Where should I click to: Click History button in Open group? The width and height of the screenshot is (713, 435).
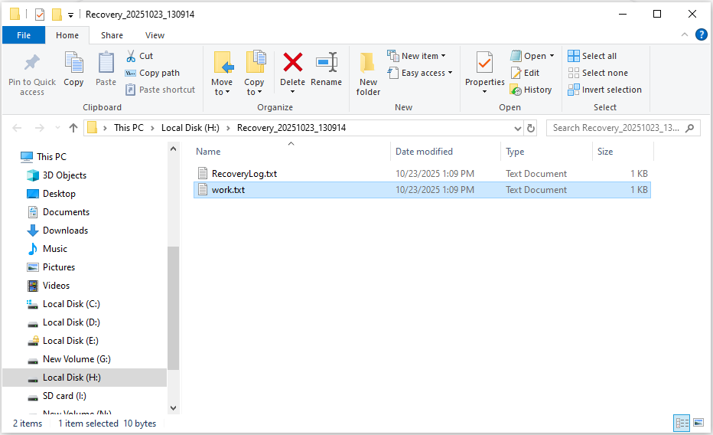tap(530, 90)
